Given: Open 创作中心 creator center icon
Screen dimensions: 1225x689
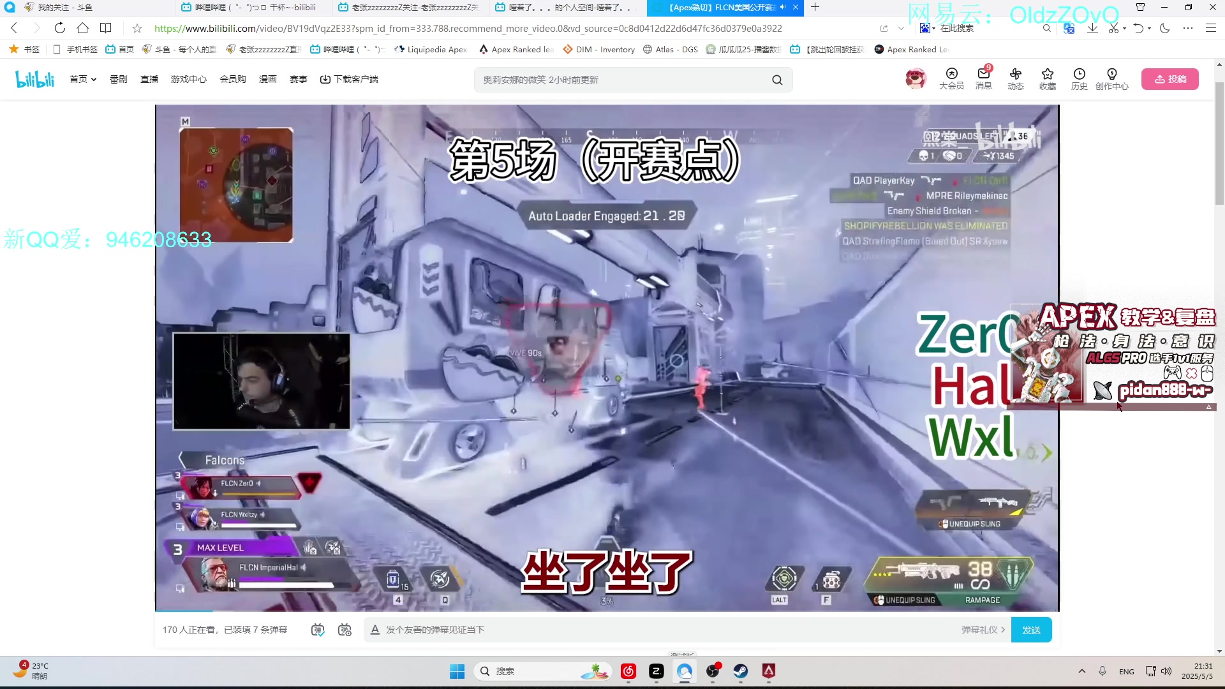Looking at the screenshot, I should [1111, 79].
